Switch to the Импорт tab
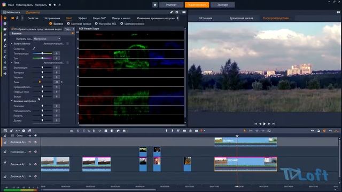Viewport: 342px width, 192px height. coord(171,5)
